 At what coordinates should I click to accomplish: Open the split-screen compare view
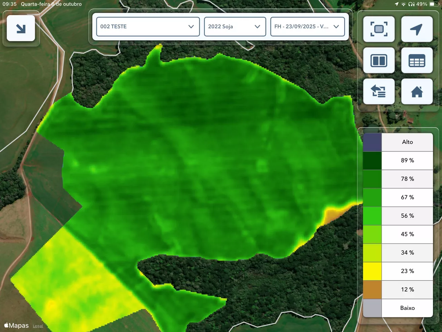tap(379, 61)
